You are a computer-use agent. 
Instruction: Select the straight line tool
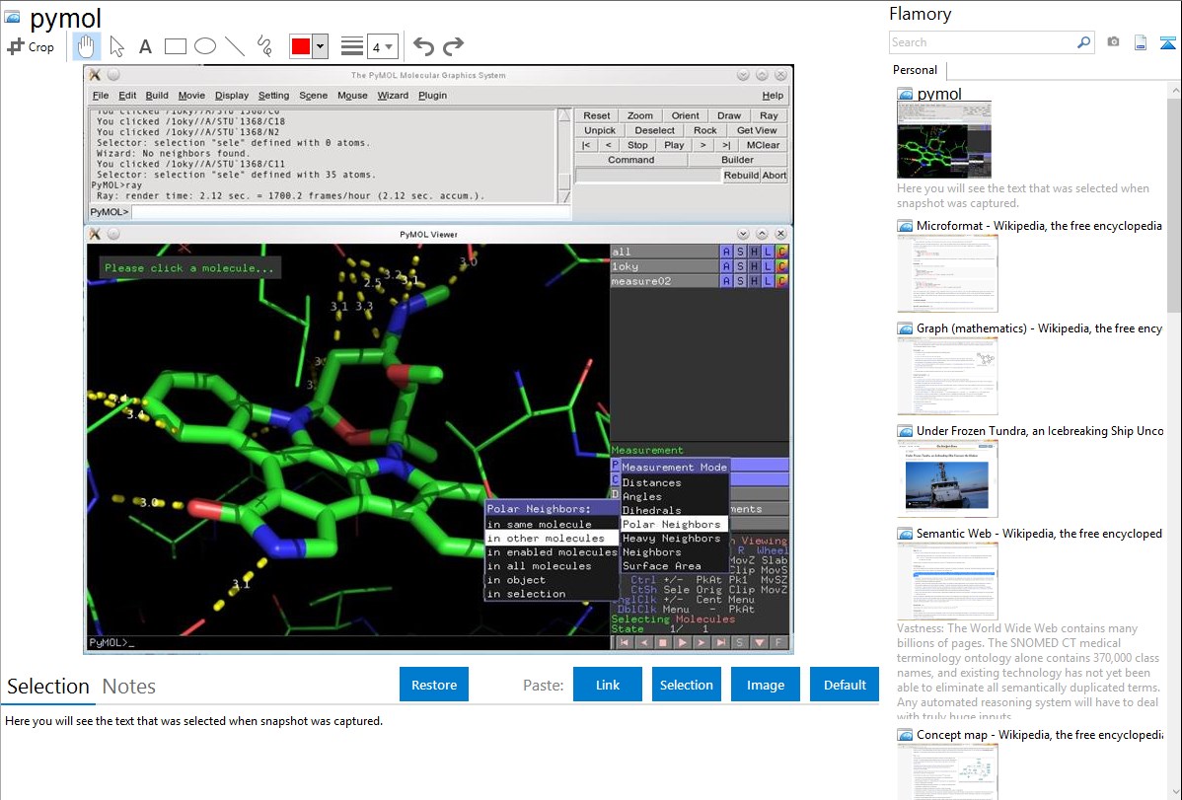(235, 46)
